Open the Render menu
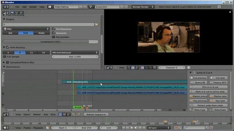The width and height of the screenshot is (234, 131). 33,7
